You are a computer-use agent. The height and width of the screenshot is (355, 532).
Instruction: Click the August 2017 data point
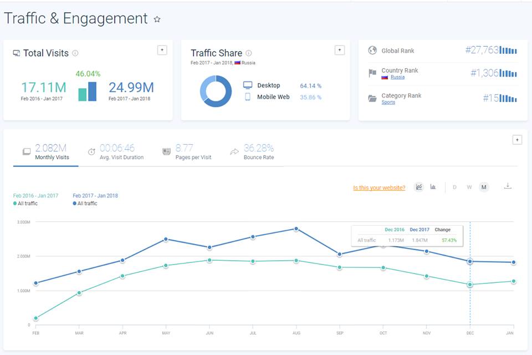[296, 229]
